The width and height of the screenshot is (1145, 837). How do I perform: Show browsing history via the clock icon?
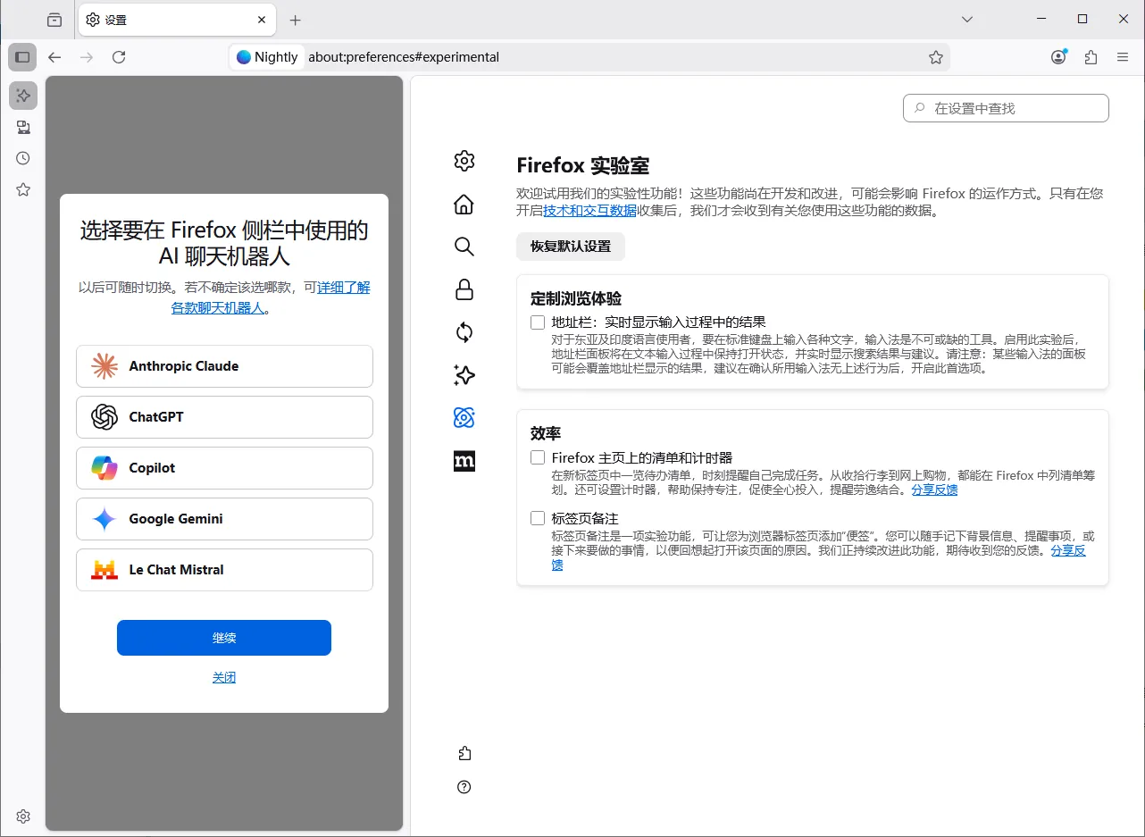(22, 158)
